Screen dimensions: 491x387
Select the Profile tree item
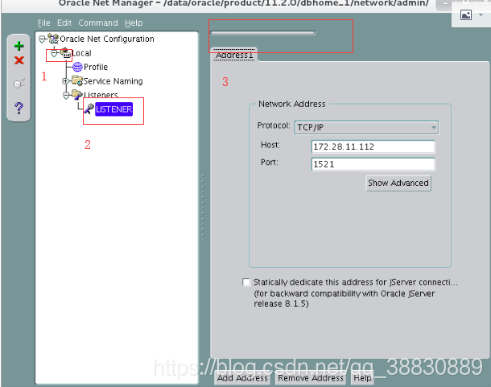(96, 67)
